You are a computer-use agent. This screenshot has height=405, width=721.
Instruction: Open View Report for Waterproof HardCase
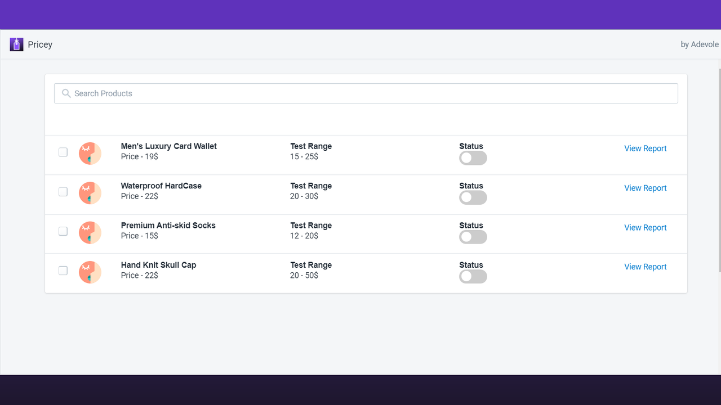(646, 188)
